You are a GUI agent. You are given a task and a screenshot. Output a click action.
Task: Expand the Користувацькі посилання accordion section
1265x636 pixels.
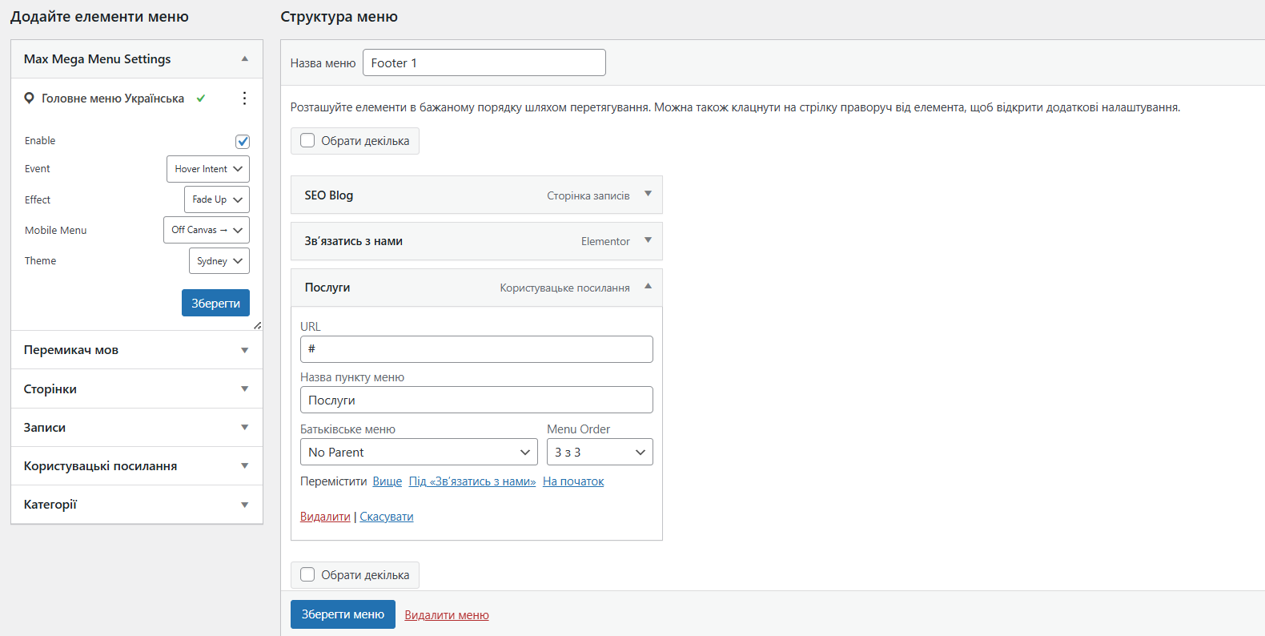(x=244, y=465)
